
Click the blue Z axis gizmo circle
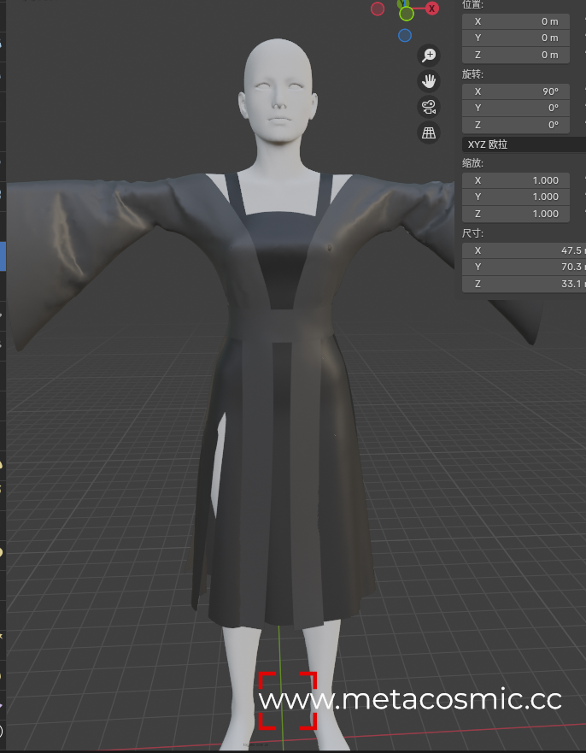coord(405,36)
